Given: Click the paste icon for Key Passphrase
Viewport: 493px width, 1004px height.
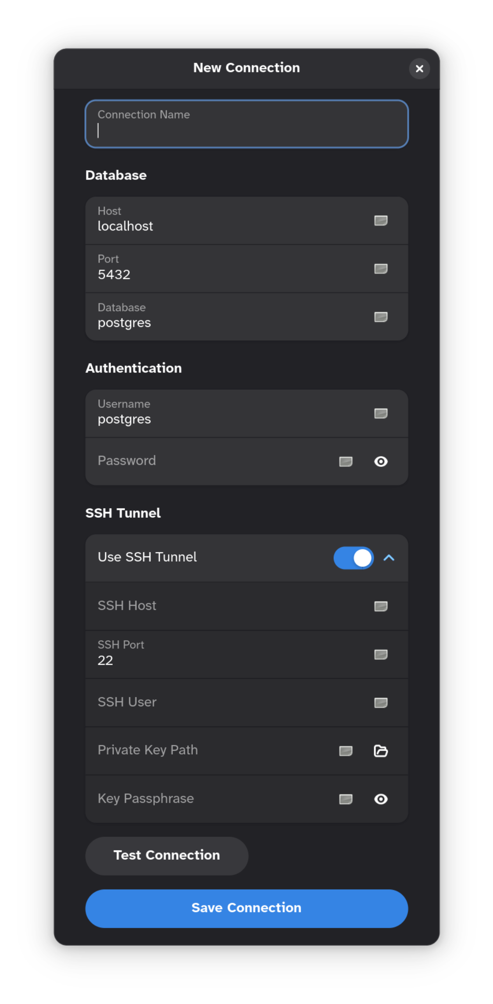Looking at the screenshot, I should (x=346, y=799).
